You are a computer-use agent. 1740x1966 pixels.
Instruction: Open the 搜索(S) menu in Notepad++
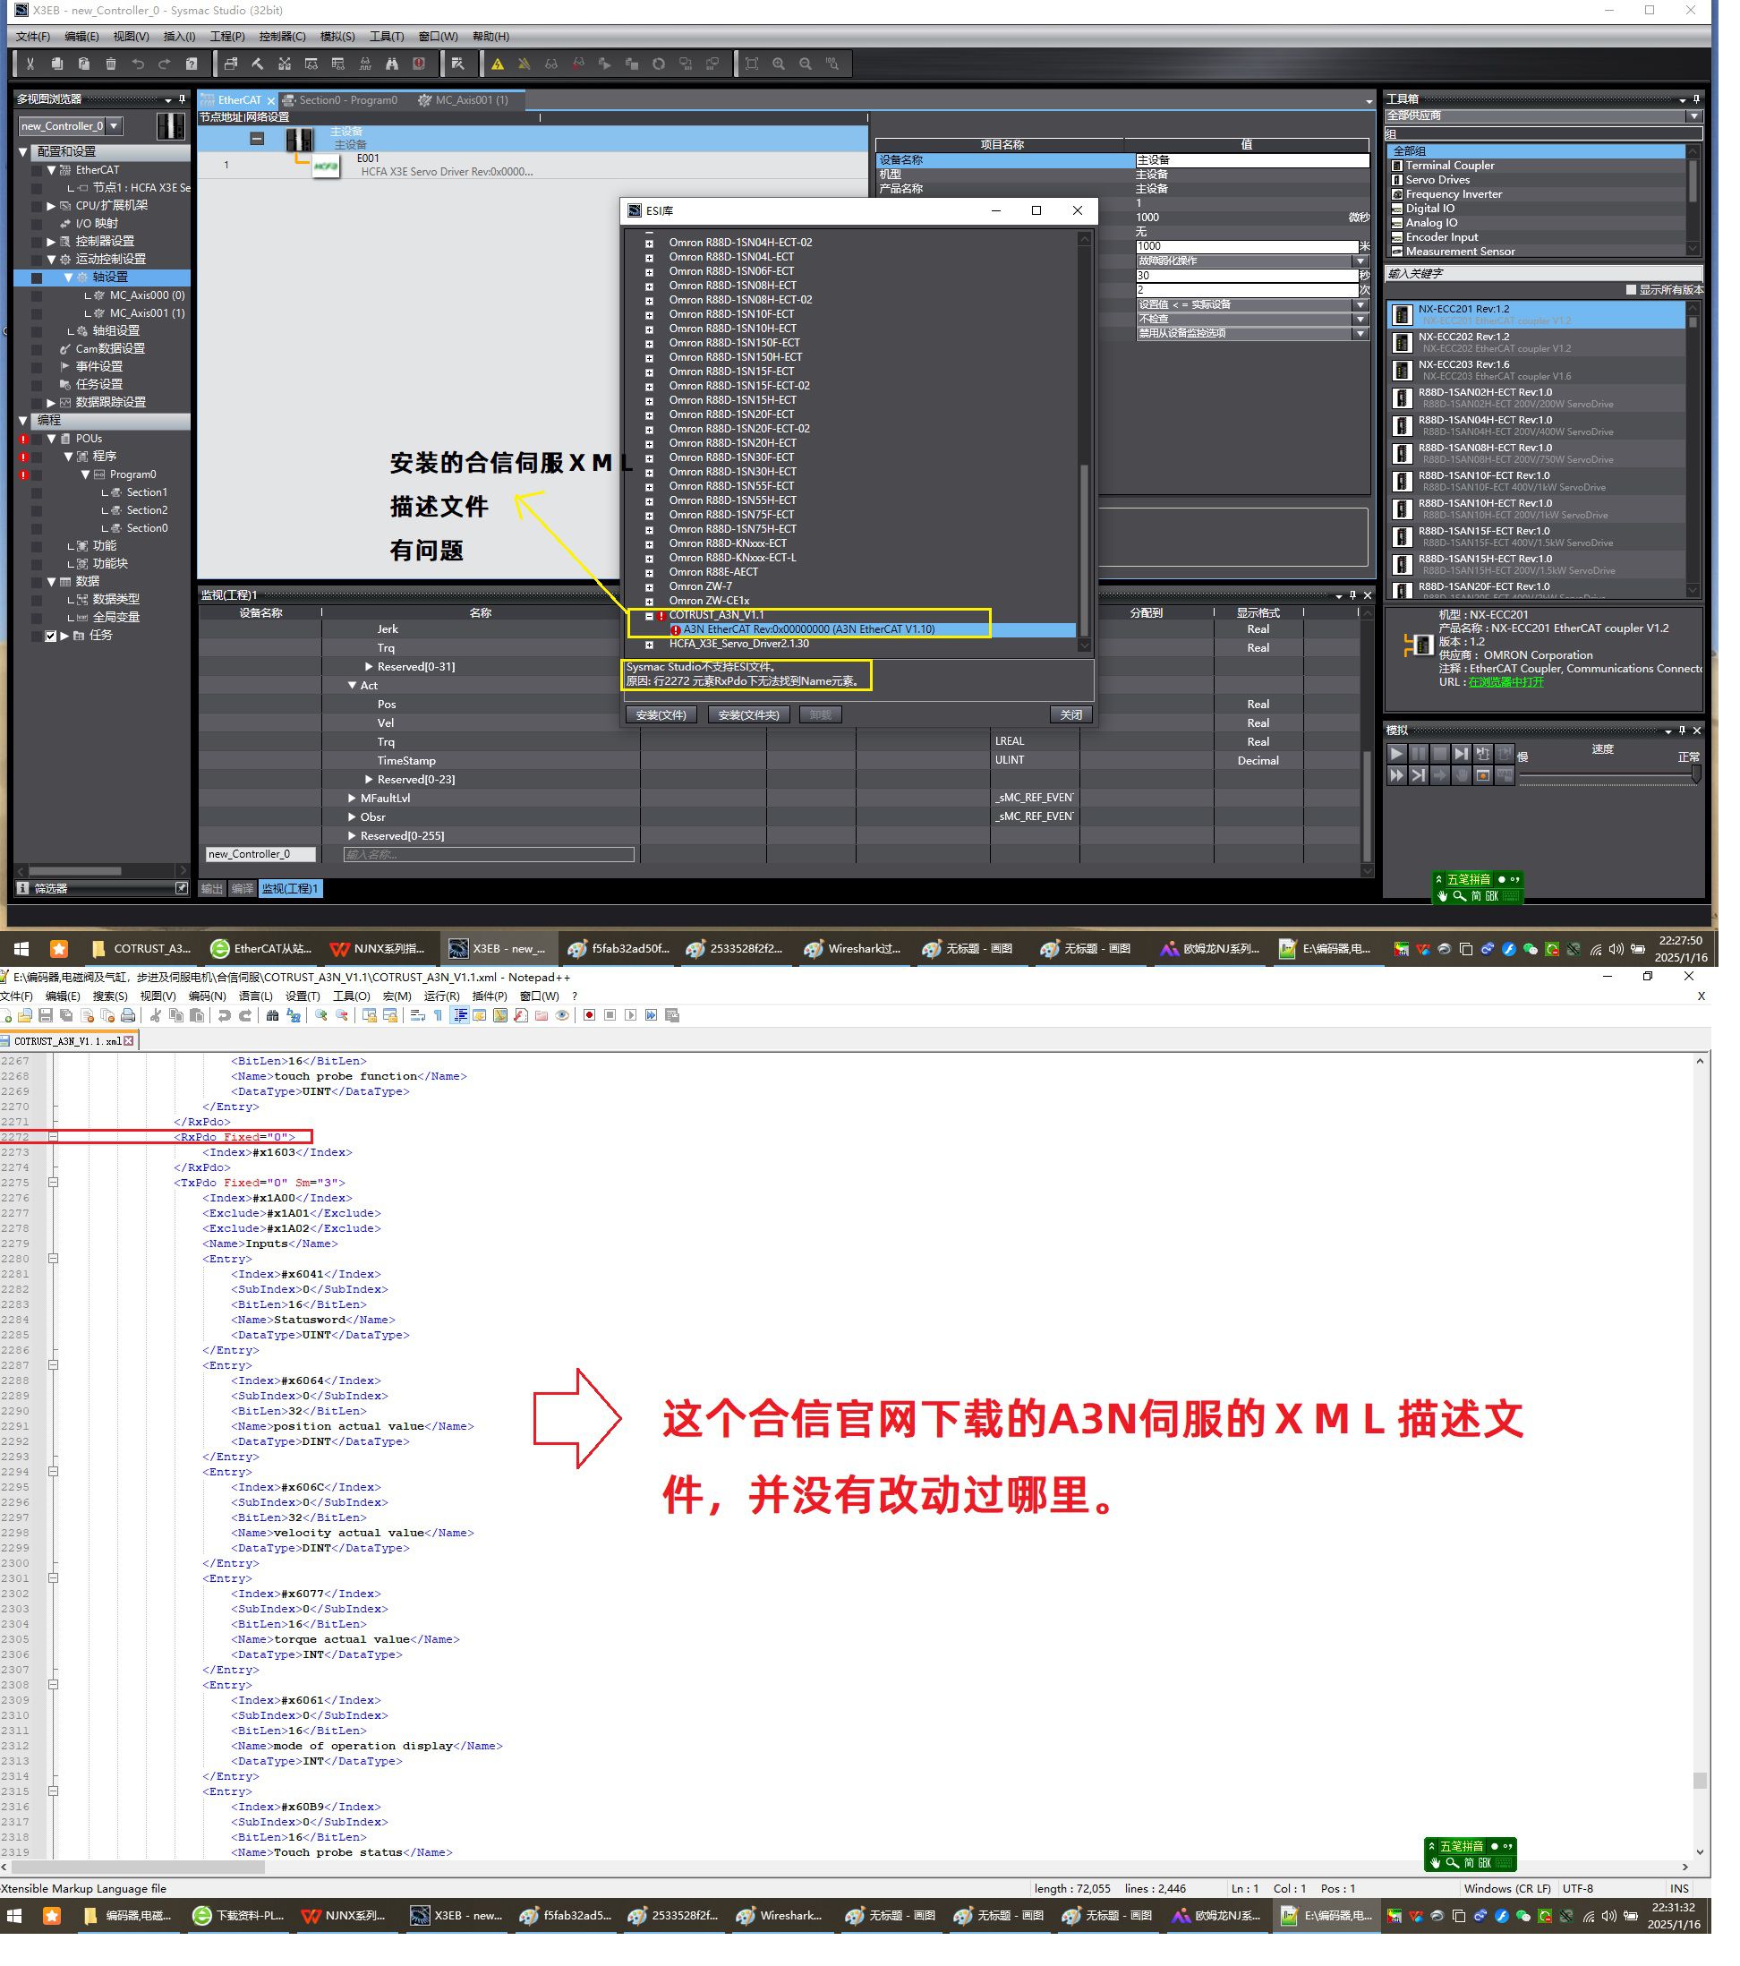point(110,996)
